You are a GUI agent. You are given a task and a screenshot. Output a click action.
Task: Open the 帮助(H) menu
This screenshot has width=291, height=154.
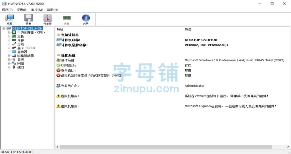point(52,10)
